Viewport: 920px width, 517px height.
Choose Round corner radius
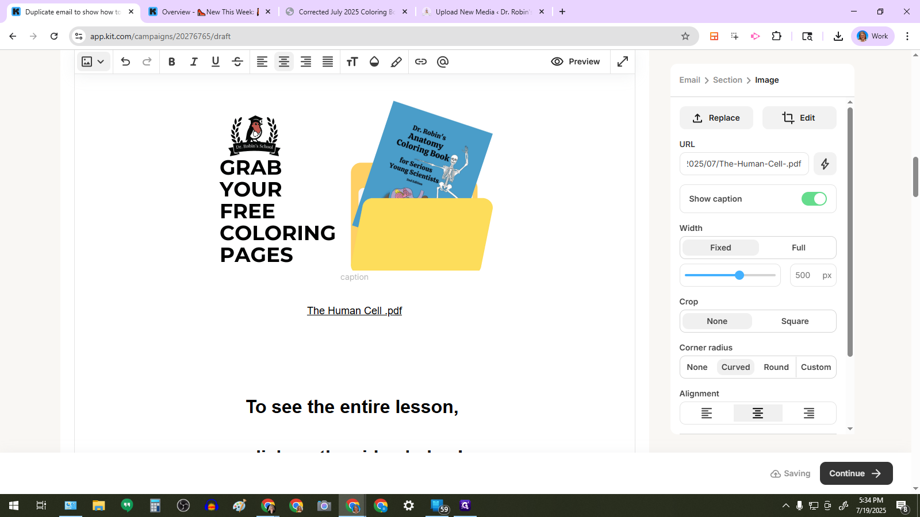pyautogui.click(x=776, y=367)
